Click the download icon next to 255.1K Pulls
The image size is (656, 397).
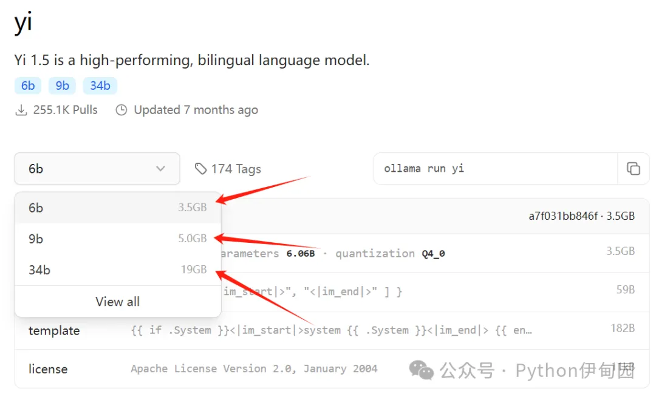pyautogui.click(x=21, y=110)
